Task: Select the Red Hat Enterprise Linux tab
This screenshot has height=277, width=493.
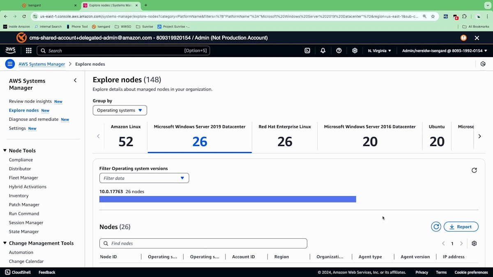Action: click(285, 137)
